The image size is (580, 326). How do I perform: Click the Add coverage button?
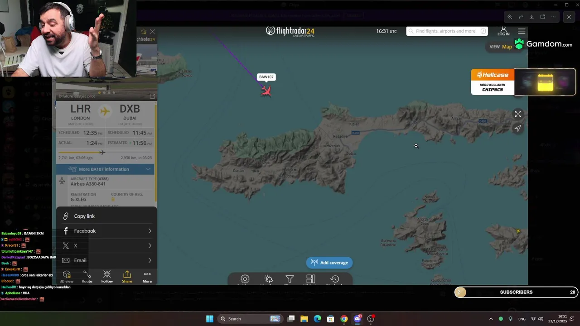tap(329, 263)
